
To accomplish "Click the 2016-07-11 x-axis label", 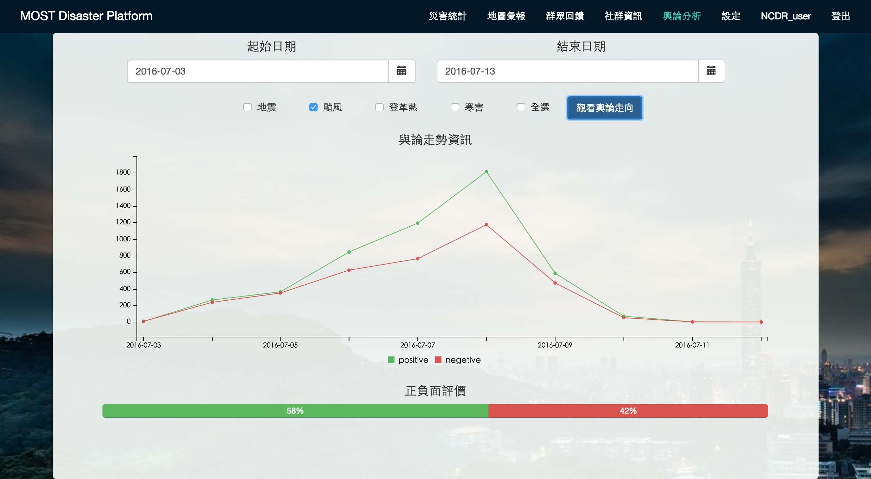I will 692,345.
